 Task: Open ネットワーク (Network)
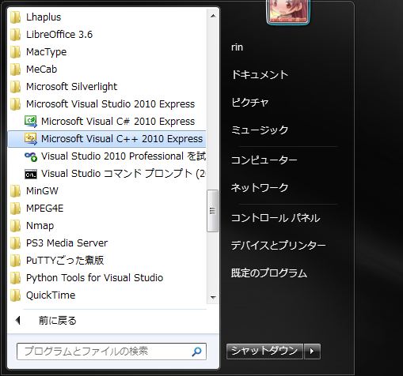click(x=260, y=188)
